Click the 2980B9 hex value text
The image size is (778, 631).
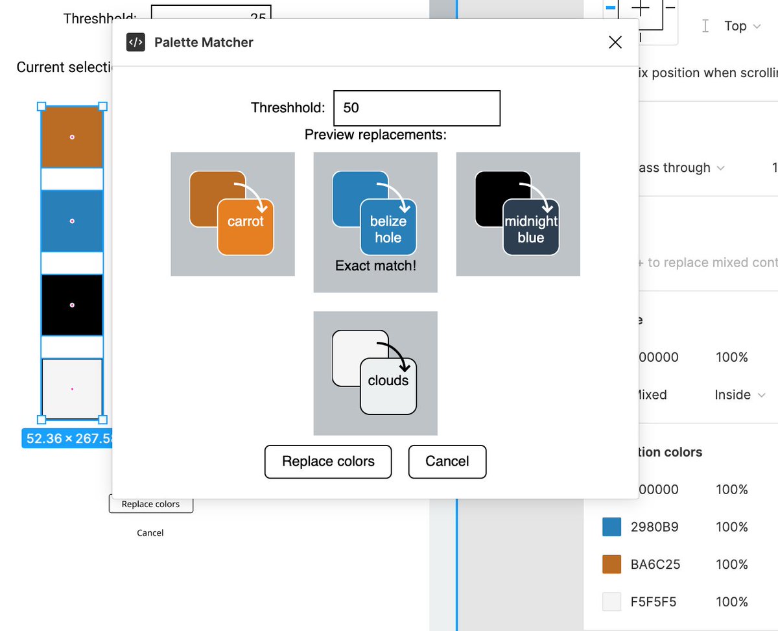coord(655,527)
